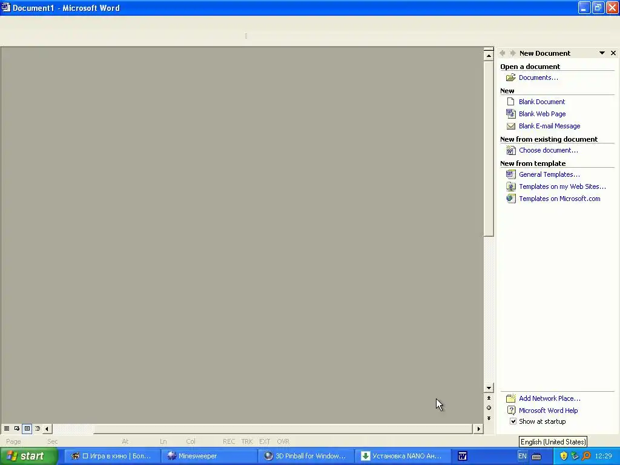Click the network connection tray icon

click(x=575, y=457)
